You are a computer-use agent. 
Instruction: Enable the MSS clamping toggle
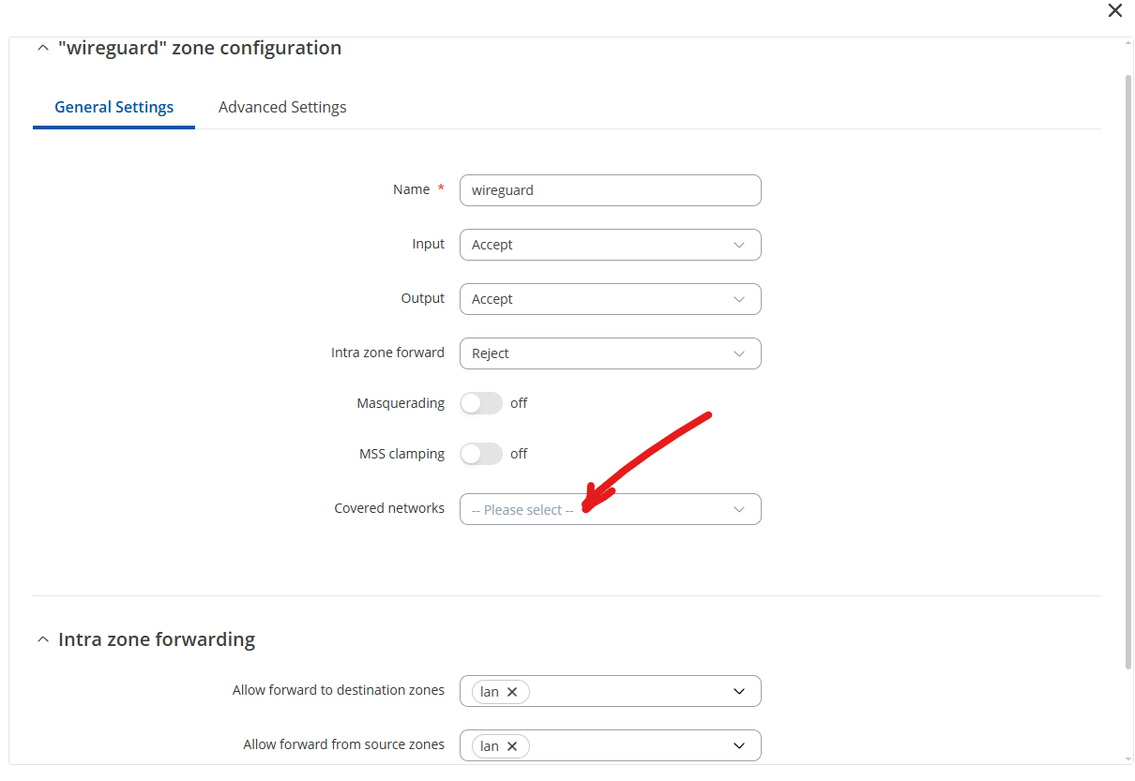tap(481, 454)
